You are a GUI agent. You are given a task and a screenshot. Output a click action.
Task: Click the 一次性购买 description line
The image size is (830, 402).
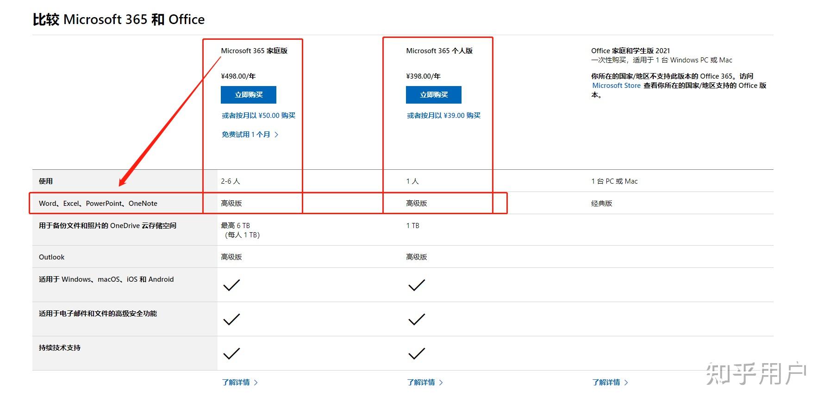tap(662, 60)
